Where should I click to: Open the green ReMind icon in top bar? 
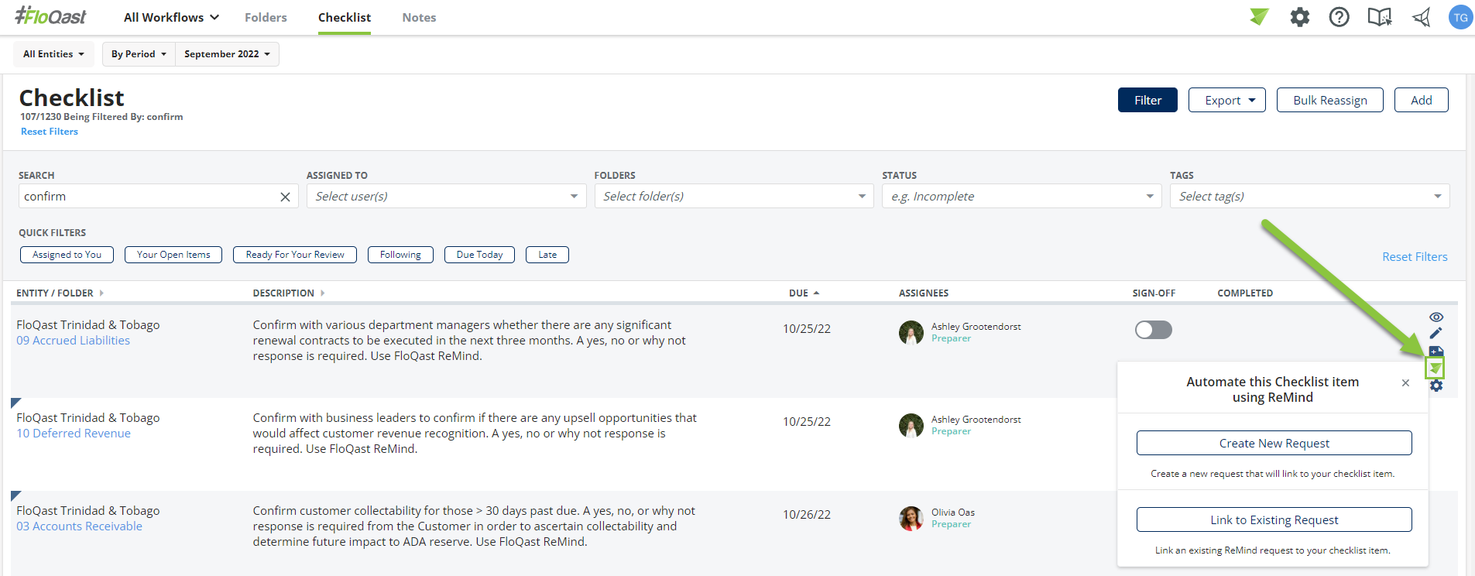coord(1259,16)
